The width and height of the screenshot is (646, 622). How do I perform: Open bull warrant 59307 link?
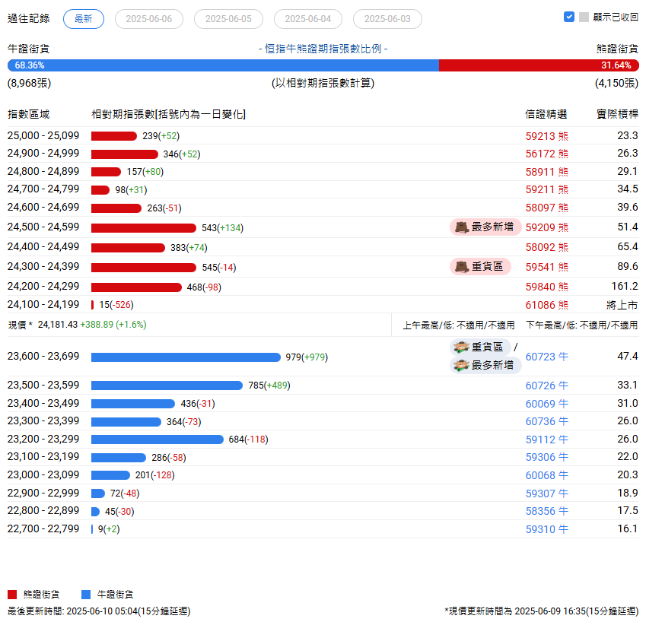click(547, 493)
